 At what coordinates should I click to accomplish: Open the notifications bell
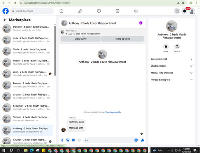(184, 11)
